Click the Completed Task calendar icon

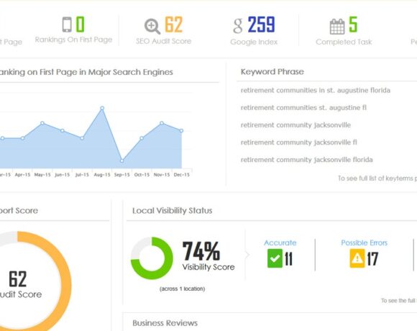pyautogui.click(x=337, y=27)
